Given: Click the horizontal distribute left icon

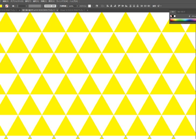Looking at the screenshot, I should pyautogui.click(x=141, y=6).
